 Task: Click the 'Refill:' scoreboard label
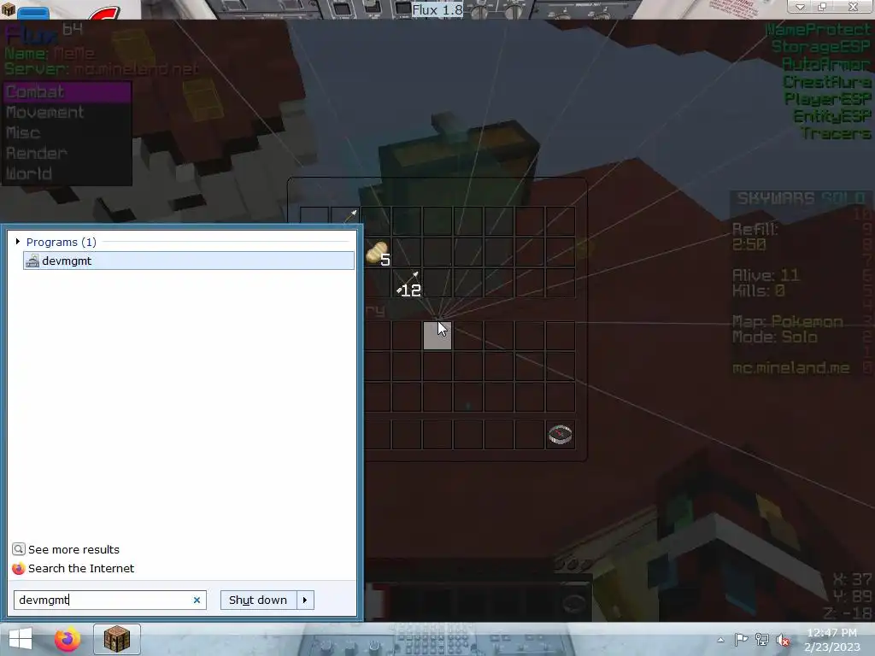tap(755, 229)
